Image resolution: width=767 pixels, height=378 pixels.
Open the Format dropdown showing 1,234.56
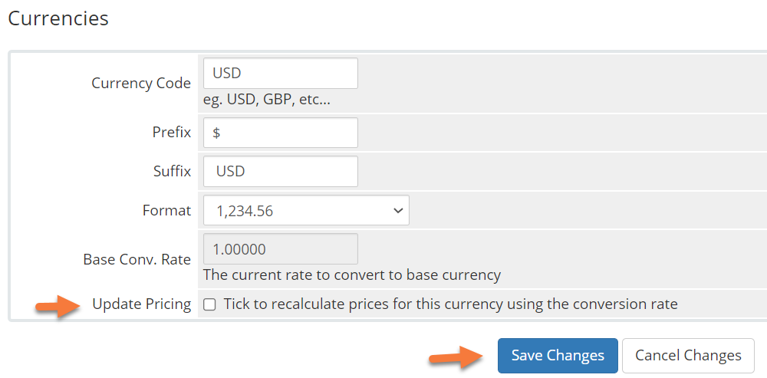(305, 210)
